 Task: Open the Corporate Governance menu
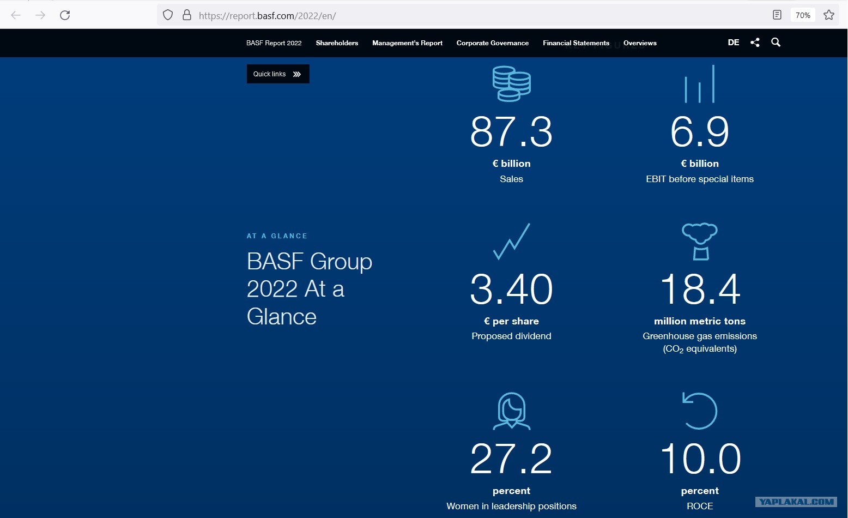[493, 43]
